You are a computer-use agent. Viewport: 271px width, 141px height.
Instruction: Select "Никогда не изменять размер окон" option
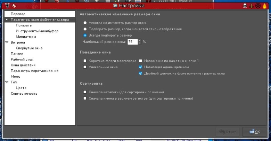(x=85, y=23)
